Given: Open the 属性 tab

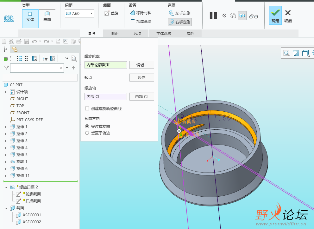Looking at the screenshot, I should (191, 34).
